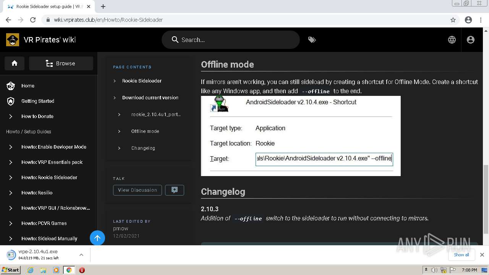Screen dimensions: 489x275
Task: Click the 2.10.3 version text
Action: (210, 209)
